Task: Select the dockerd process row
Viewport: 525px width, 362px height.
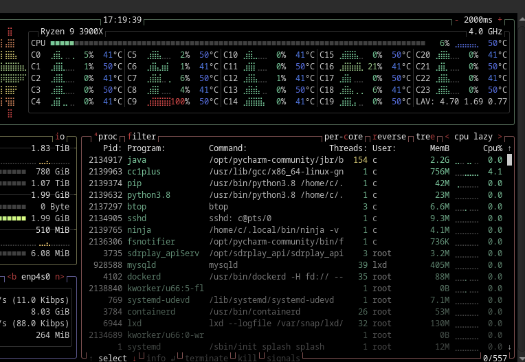Action: [x=275, y=277]
